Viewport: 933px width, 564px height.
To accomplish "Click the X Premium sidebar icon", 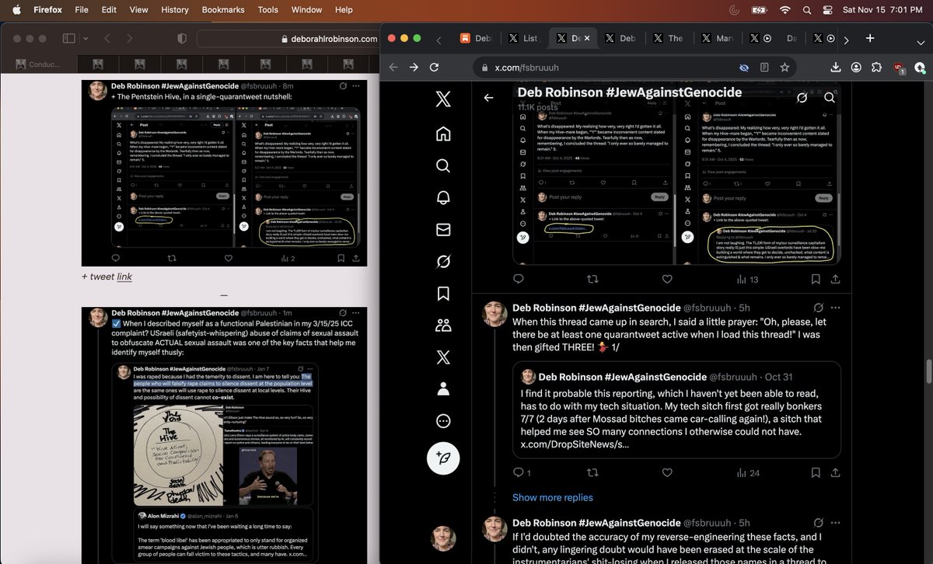I will point(443,357).
